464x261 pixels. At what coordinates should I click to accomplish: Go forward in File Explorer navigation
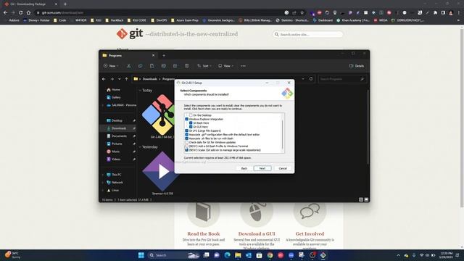point(112,79)
